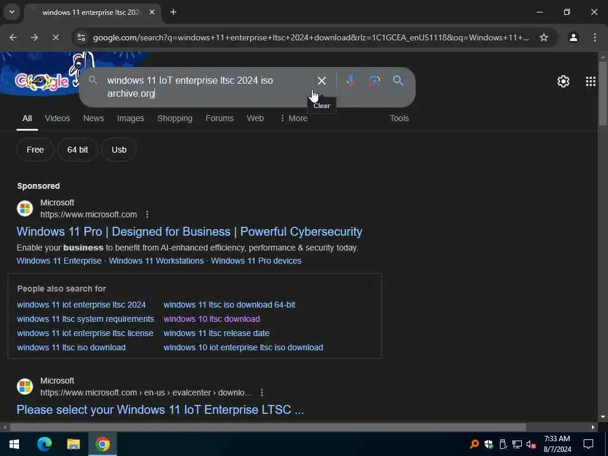
Task: Apply the Free filter chip
Action: (x=35, y=150)
